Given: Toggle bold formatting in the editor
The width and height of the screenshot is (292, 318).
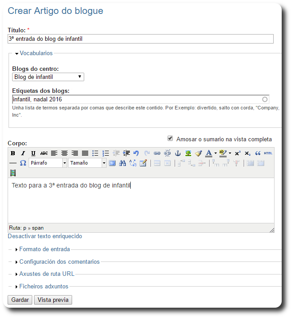Looking at the screenshot, I should [13, 153].
